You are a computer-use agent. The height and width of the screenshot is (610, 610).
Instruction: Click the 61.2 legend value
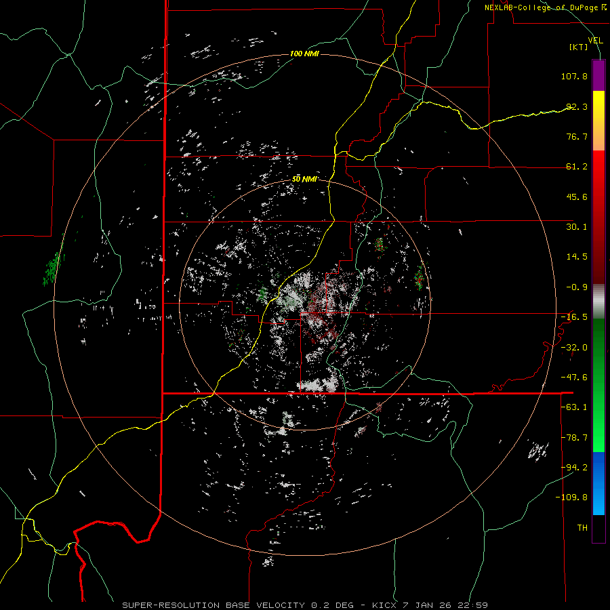[x=577, y=167]
